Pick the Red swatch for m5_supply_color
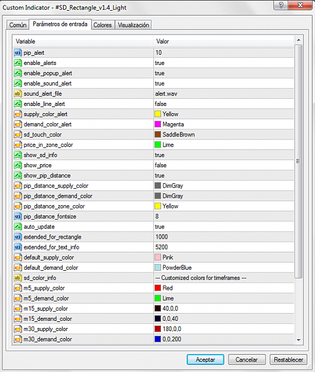315x372 pixels. tap(158, 288)
